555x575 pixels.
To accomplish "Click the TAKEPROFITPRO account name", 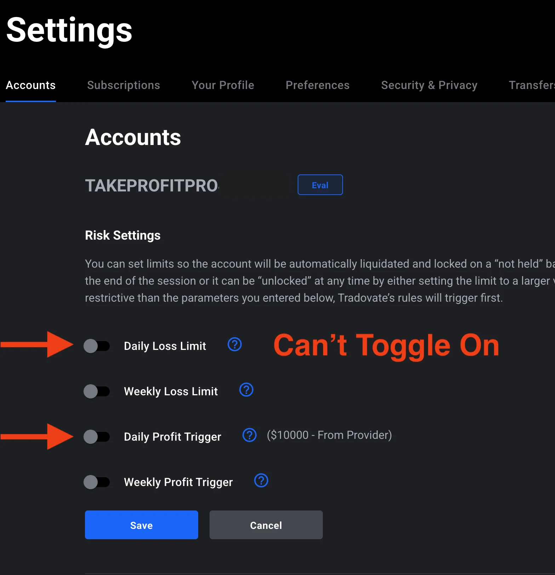I will [x=152, y=186].
